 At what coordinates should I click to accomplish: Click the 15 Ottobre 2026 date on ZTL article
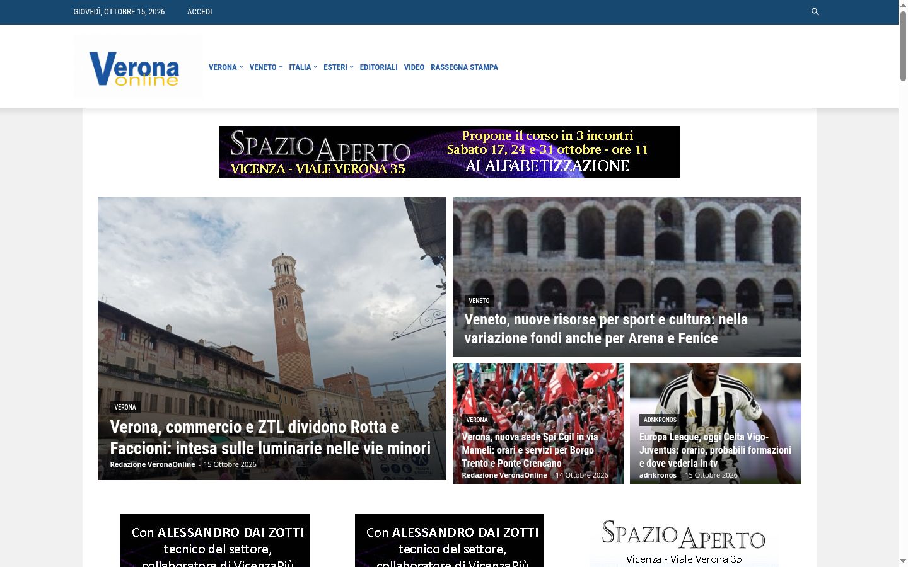click(x=230, y=464)
